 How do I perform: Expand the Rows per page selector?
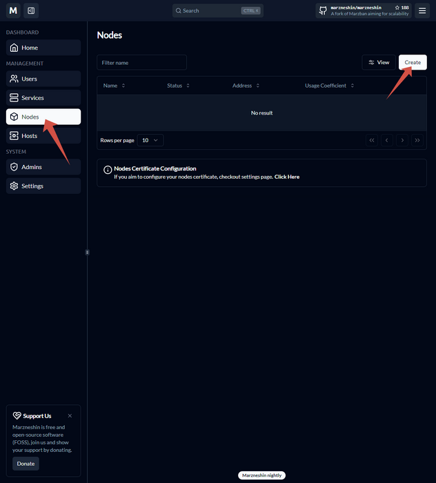(150, 140)
